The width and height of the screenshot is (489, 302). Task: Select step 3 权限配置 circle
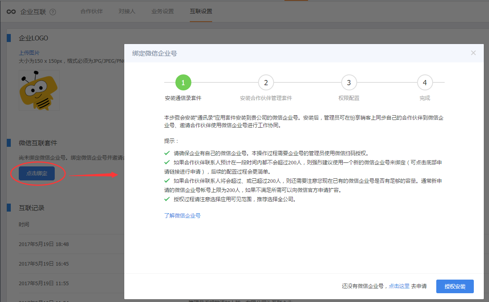[349, 83]
